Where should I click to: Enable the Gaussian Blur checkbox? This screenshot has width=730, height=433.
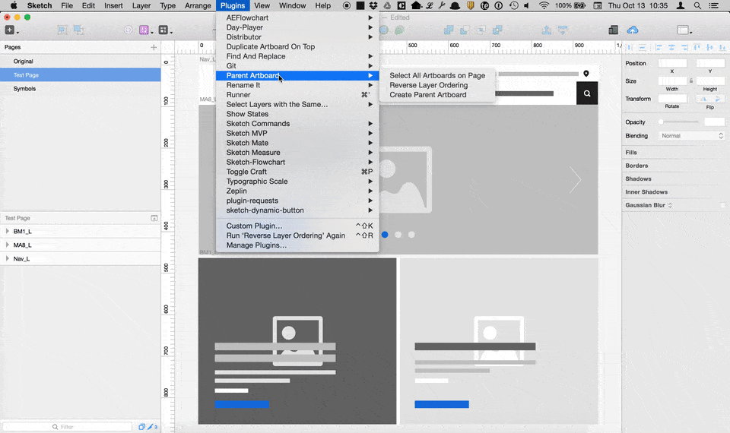(x=722, y=205)
